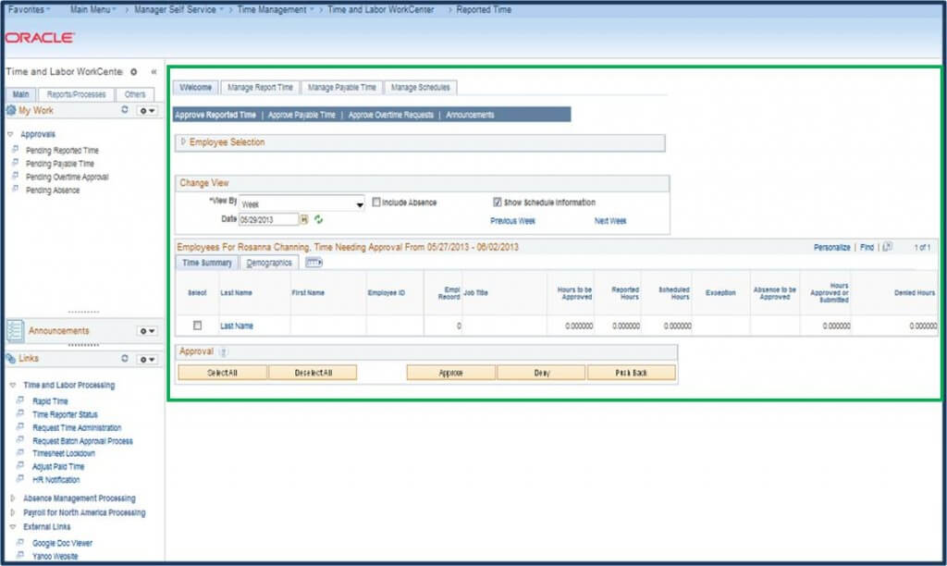Click the show all columns grid icon
947x566 pixels.
[314, 262]
